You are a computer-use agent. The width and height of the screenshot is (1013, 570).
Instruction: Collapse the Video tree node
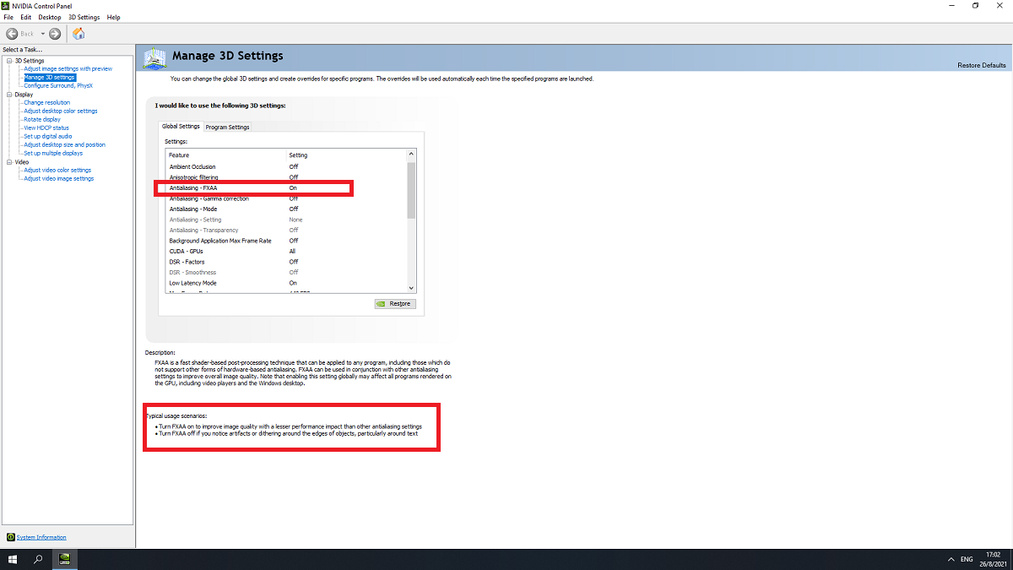click(8, 162)
